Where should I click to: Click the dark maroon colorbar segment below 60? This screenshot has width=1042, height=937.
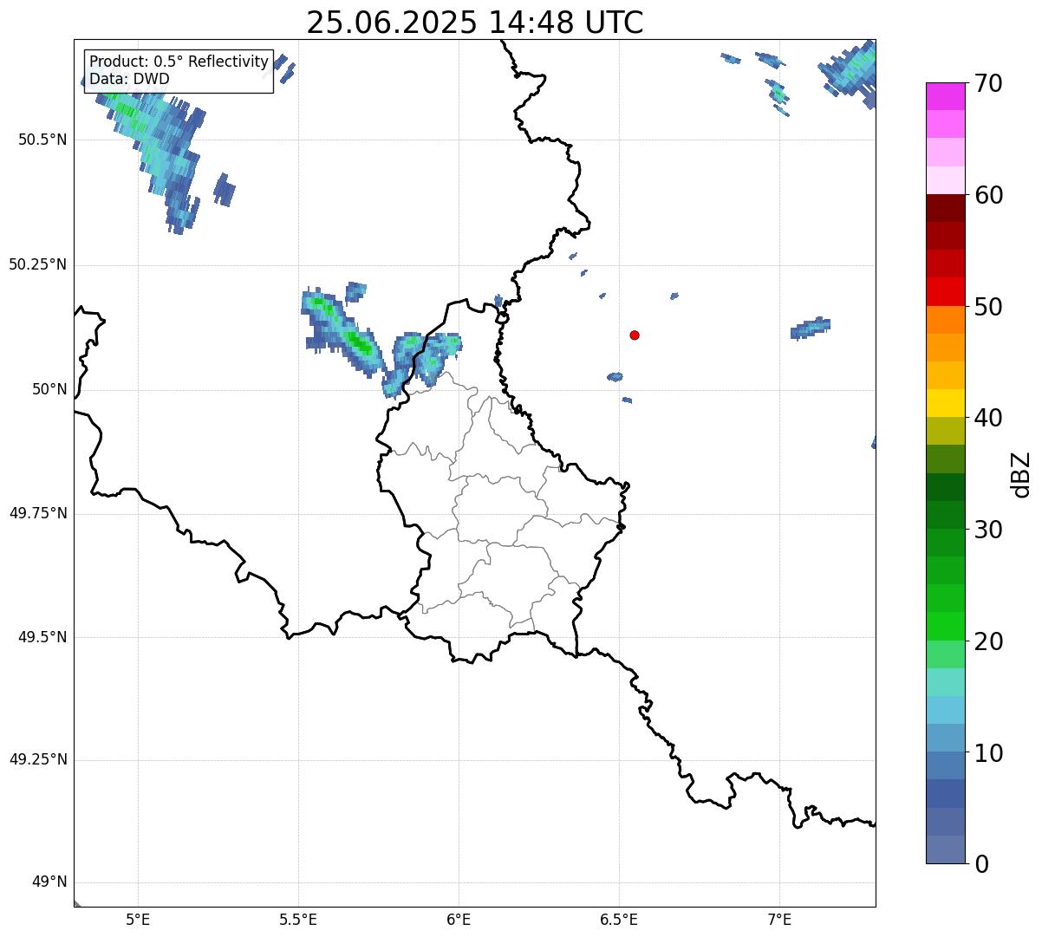[x=946, y=208]
